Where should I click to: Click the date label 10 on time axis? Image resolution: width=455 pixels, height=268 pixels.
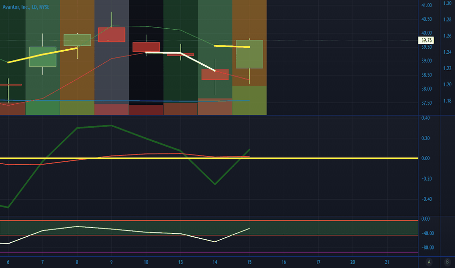(146, 262)
